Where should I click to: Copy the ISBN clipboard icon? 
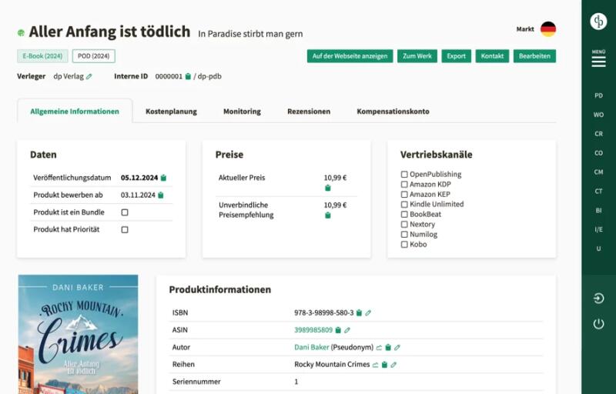[359, 312]
